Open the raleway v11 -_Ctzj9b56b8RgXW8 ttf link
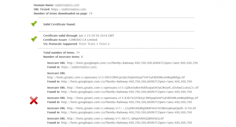 tap(132, 108)
